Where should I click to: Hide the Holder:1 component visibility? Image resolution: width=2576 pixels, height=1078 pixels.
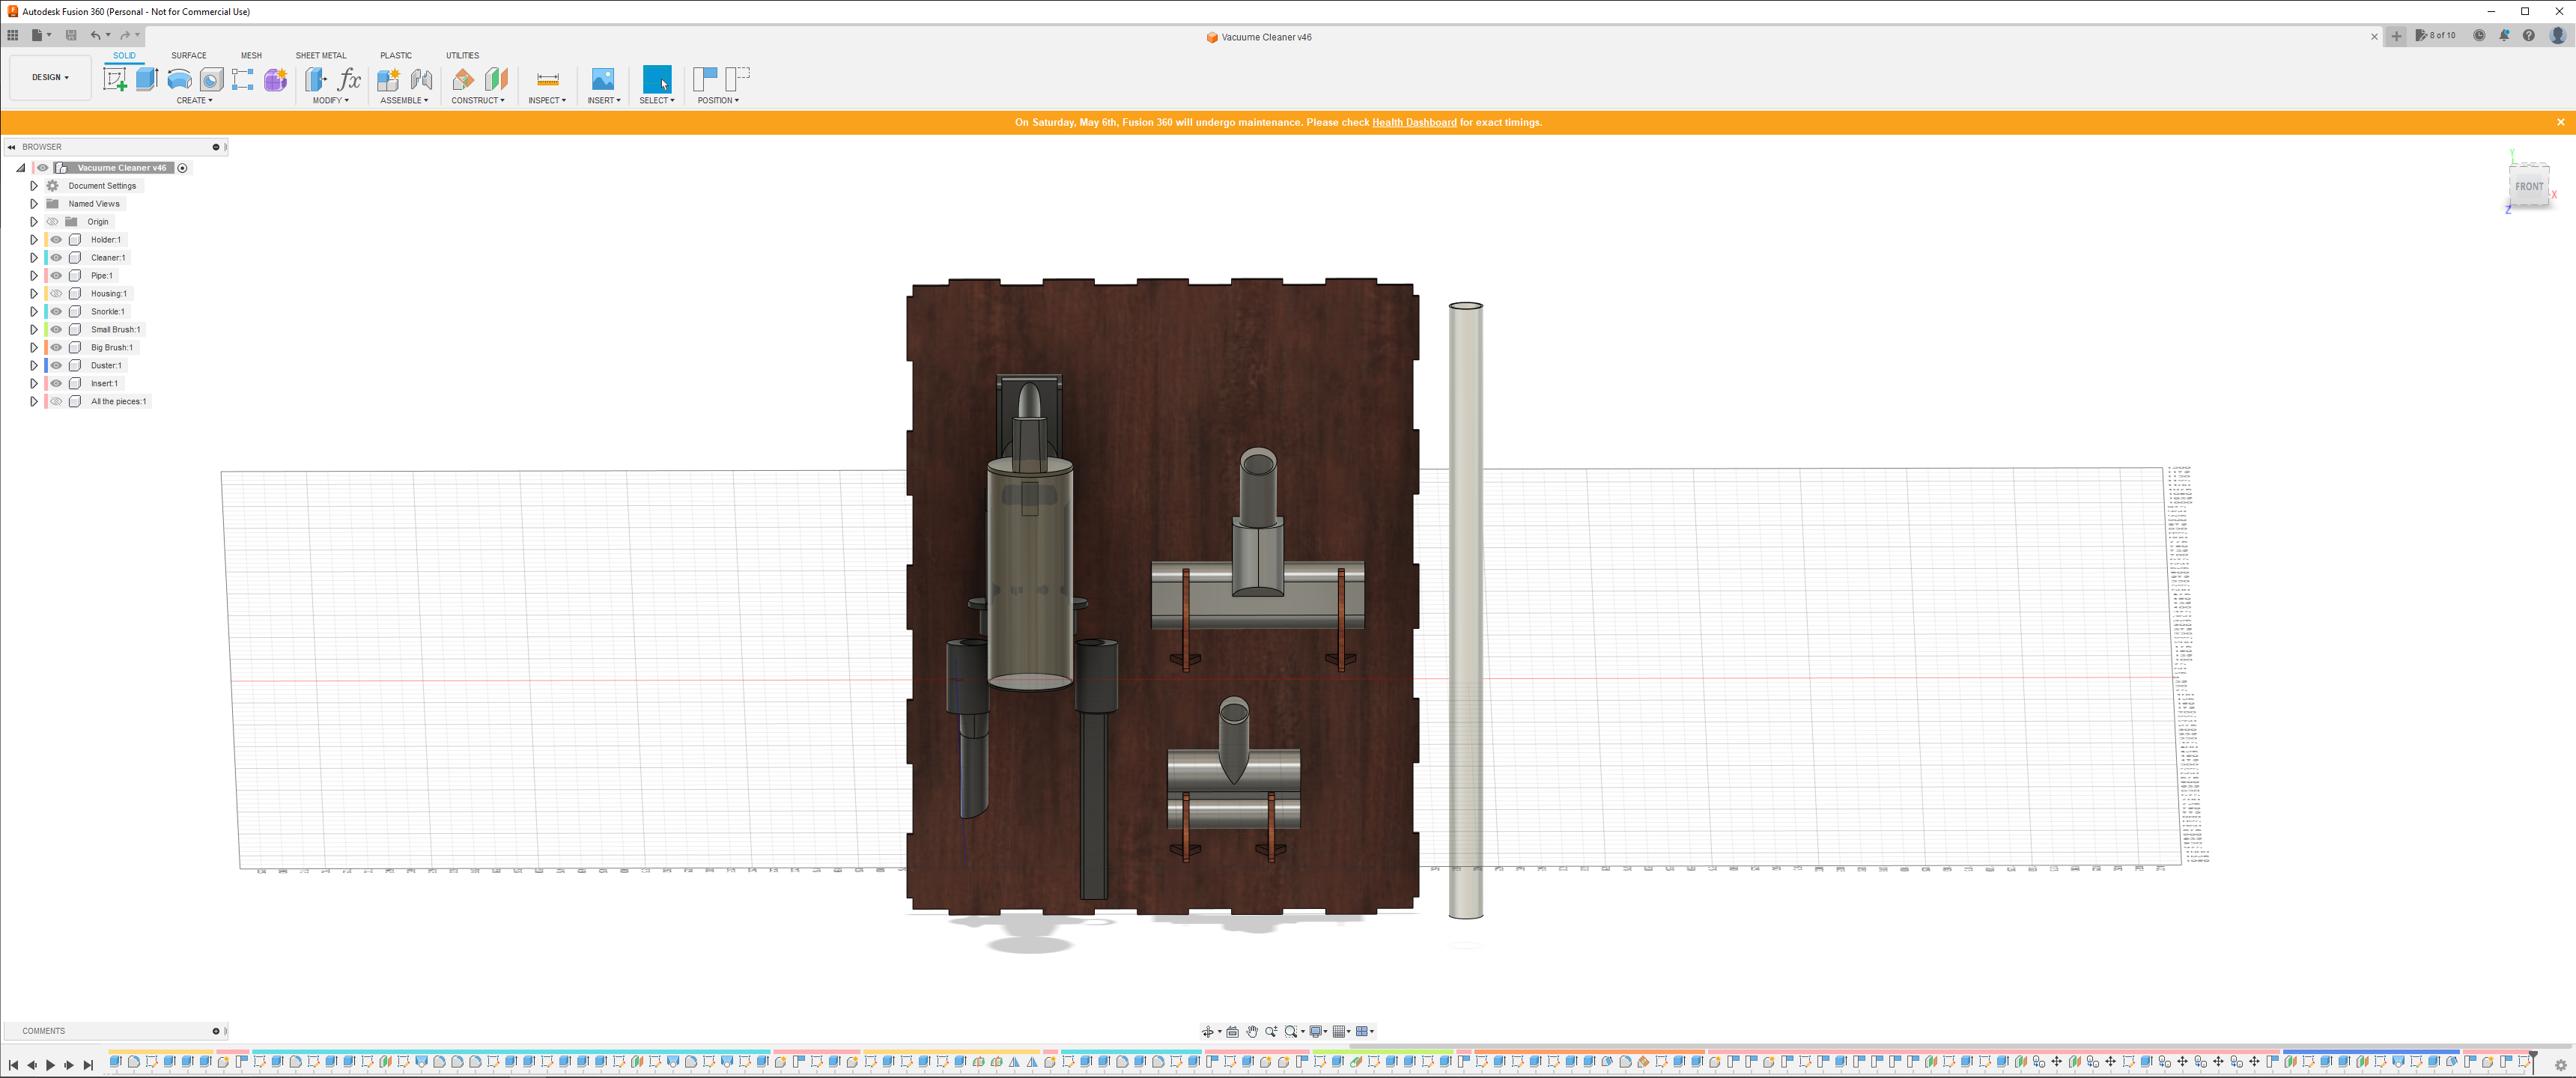point(55,239)
